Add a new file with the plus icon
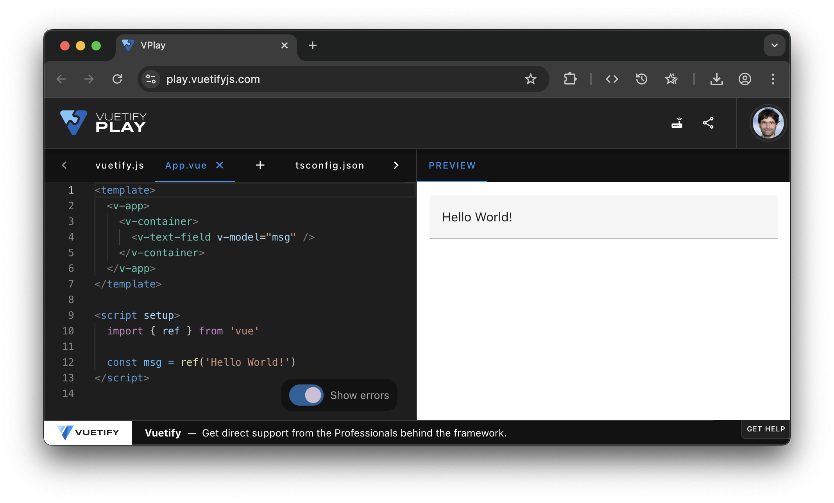Screen dimensions: 834x503 [x=260, y=165]
